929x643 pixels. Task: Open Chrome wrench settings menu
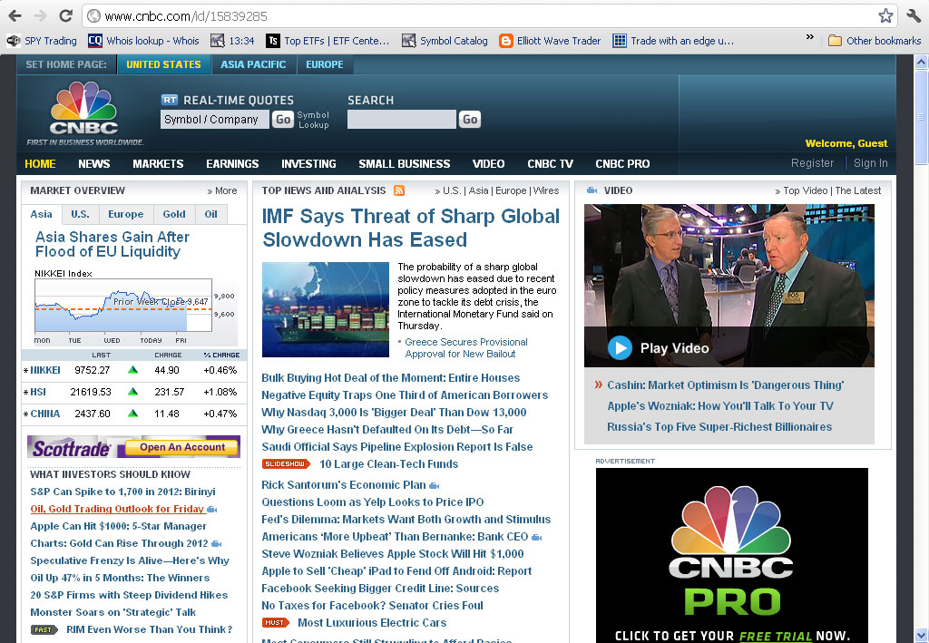[914, 16]
